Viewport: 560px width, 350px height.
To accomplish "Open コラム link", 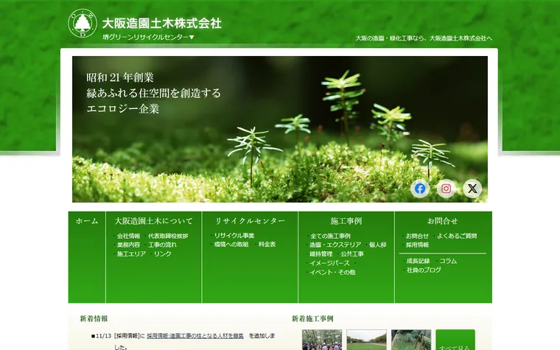I will (x=448, y=261).
